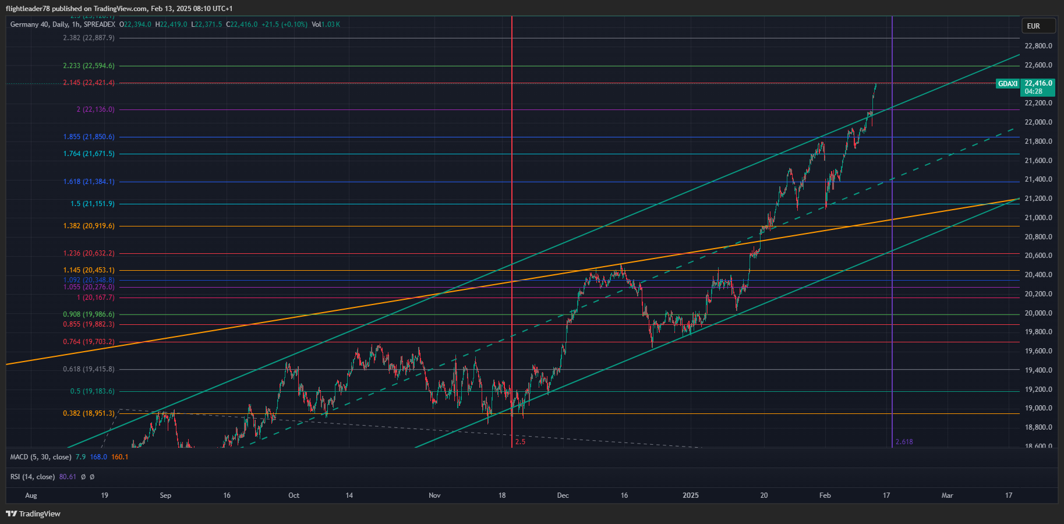Click the low price L22,371.5
Image resolution: width=1064 pixels, height=524 pixels.
point(207,24)
